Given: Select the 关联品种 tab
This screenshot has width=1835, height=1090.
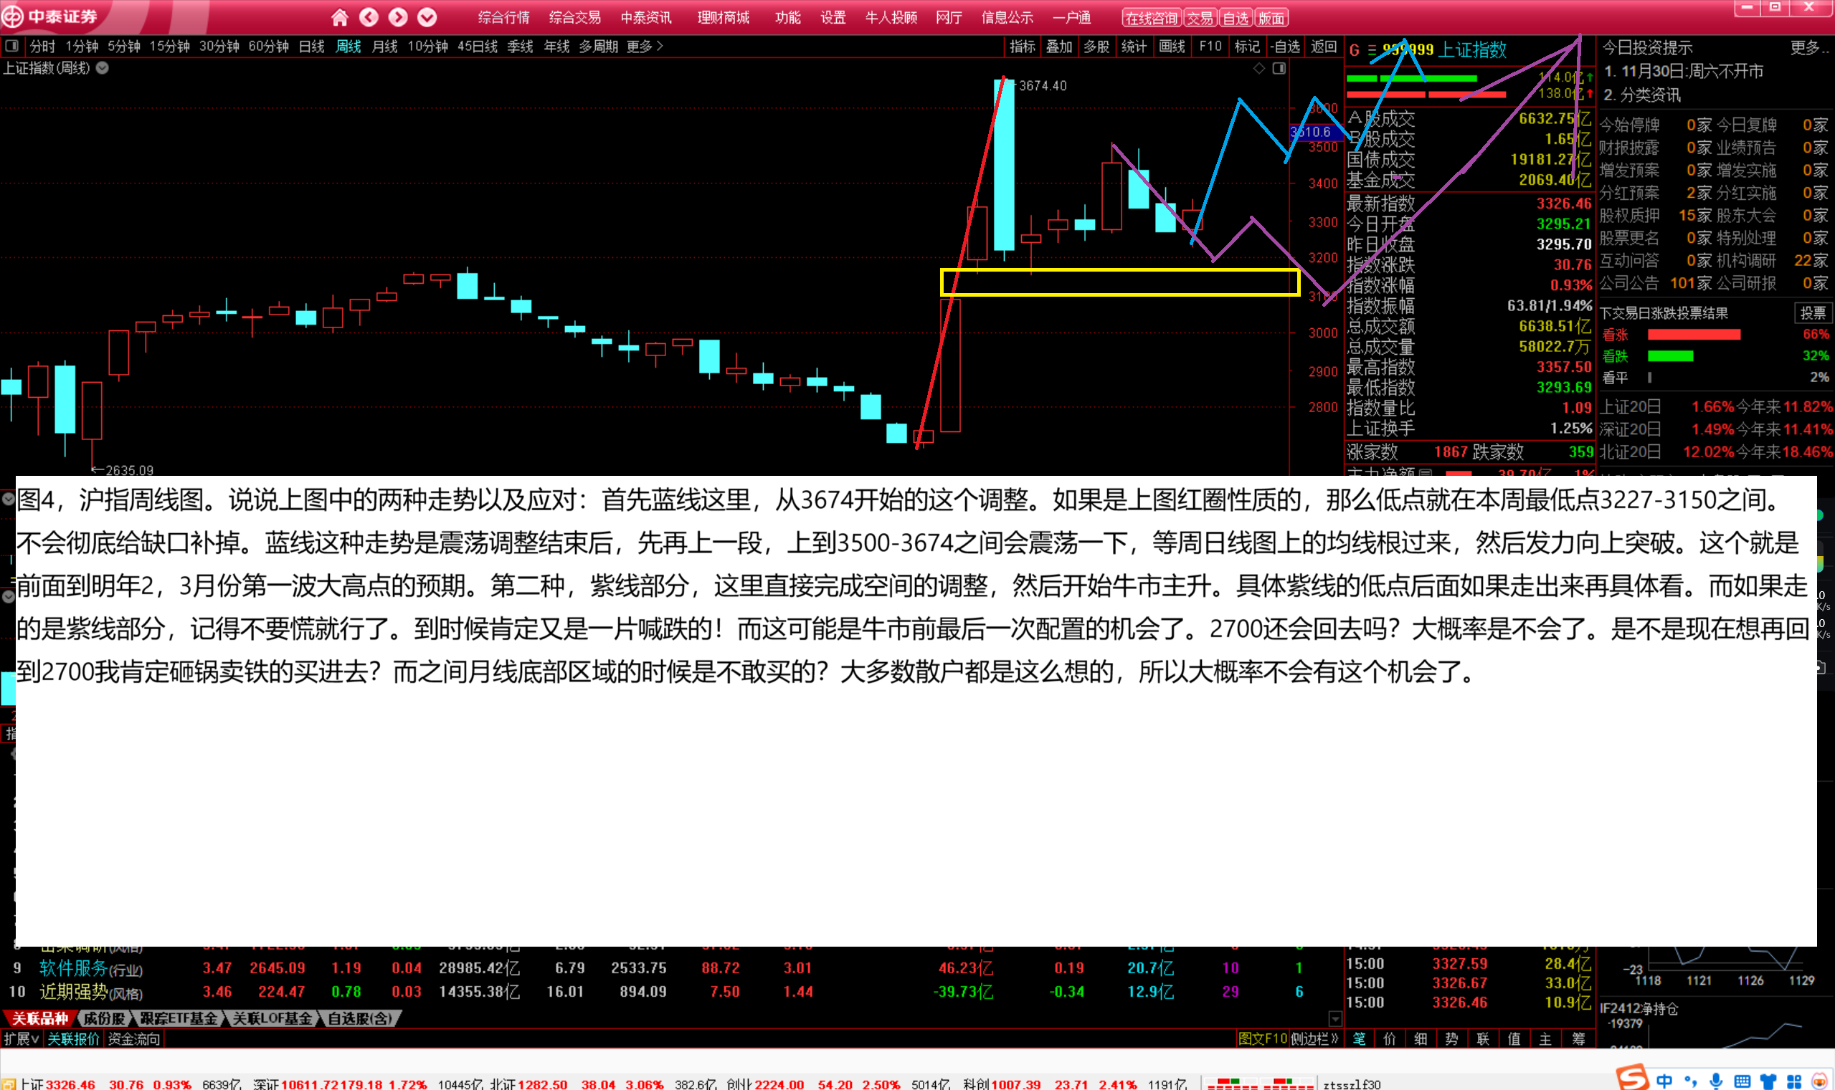Looking at the screenshot, I should coord(39,1018).
